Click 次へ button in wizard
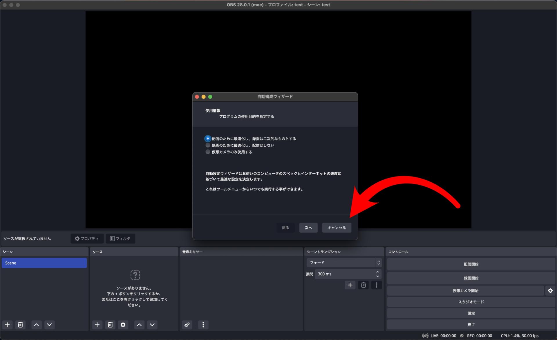Screen dimensions: 557x340 [308, 228]
